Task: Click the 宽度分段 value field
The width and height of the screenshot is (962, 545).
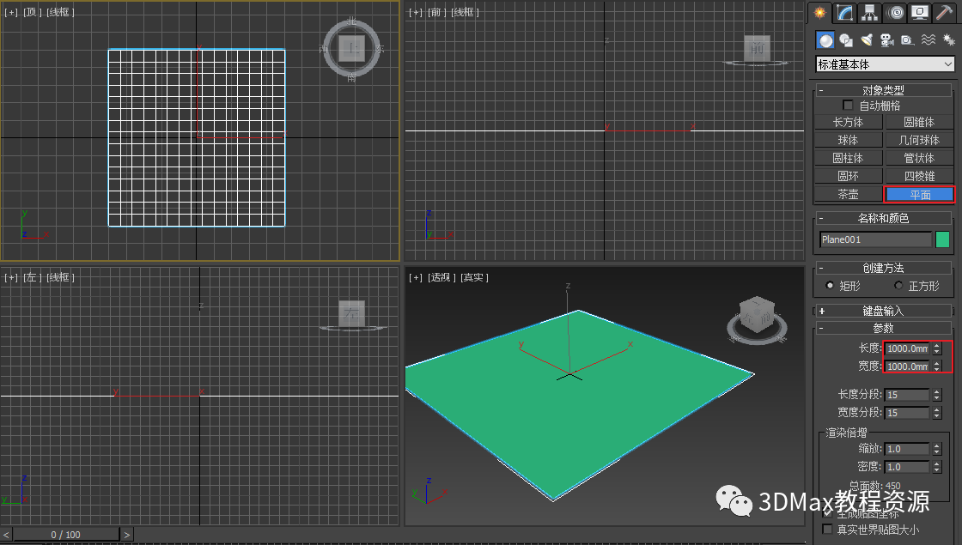Action: click(907, 413)
